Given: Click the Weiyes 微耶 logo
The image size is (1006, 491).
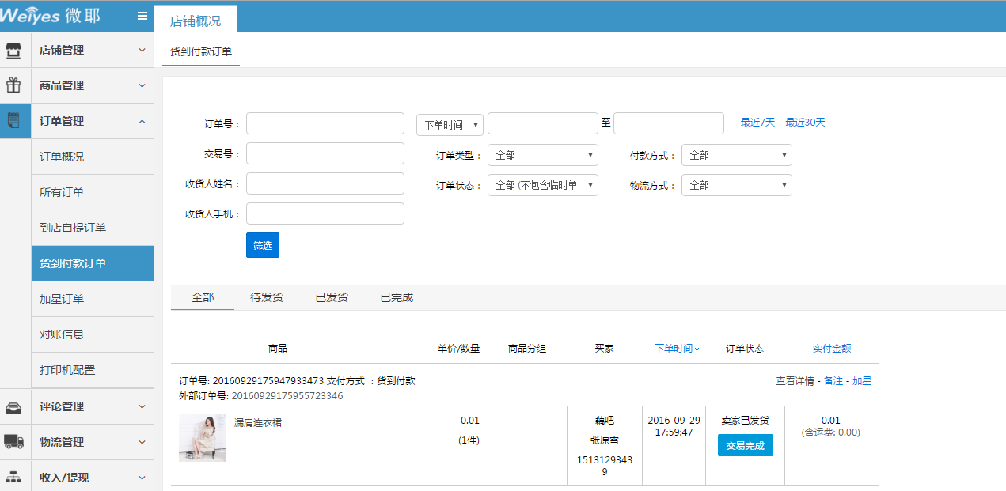Looking at the screenshot, I should click(x=51, y=16).
